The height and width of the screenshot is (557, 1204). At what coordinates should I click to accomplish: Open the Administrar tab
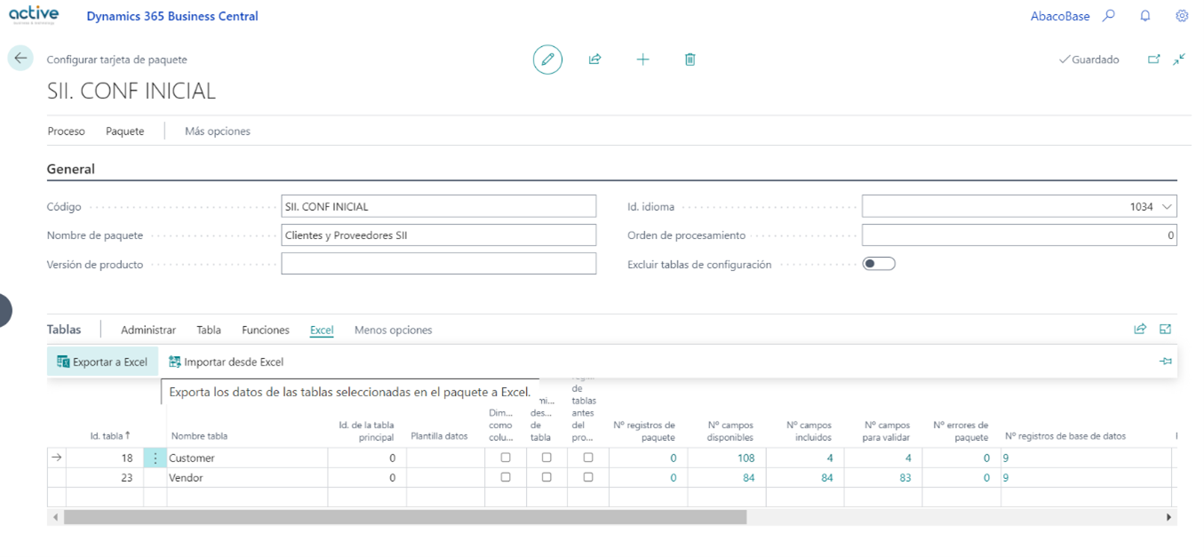click(148, 330)
